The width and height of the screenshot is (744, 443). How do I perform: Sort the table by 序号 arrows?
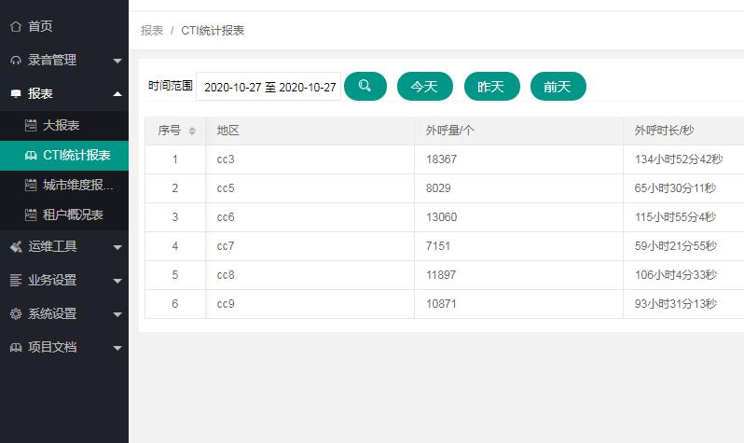pos(192,132)
